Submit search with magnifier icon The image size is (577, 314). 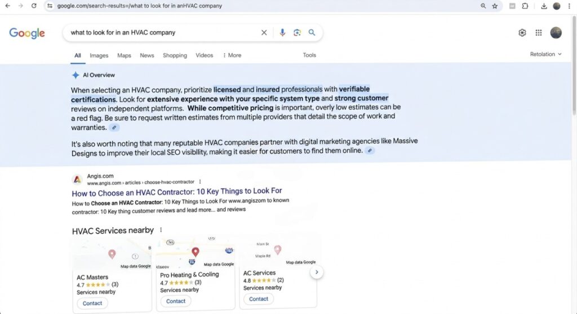(x=312, y=32)
